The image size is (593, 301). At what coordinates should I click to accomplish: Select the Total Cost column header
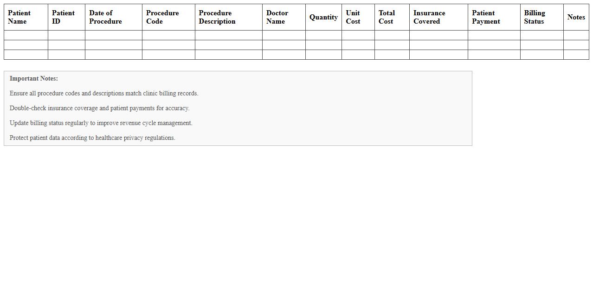pos(387,17)
